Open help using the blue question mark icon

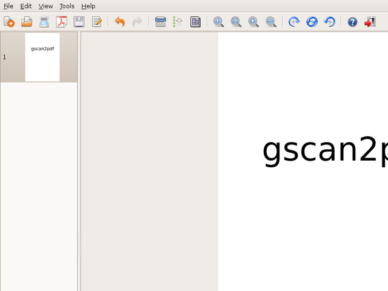[352, 22]
